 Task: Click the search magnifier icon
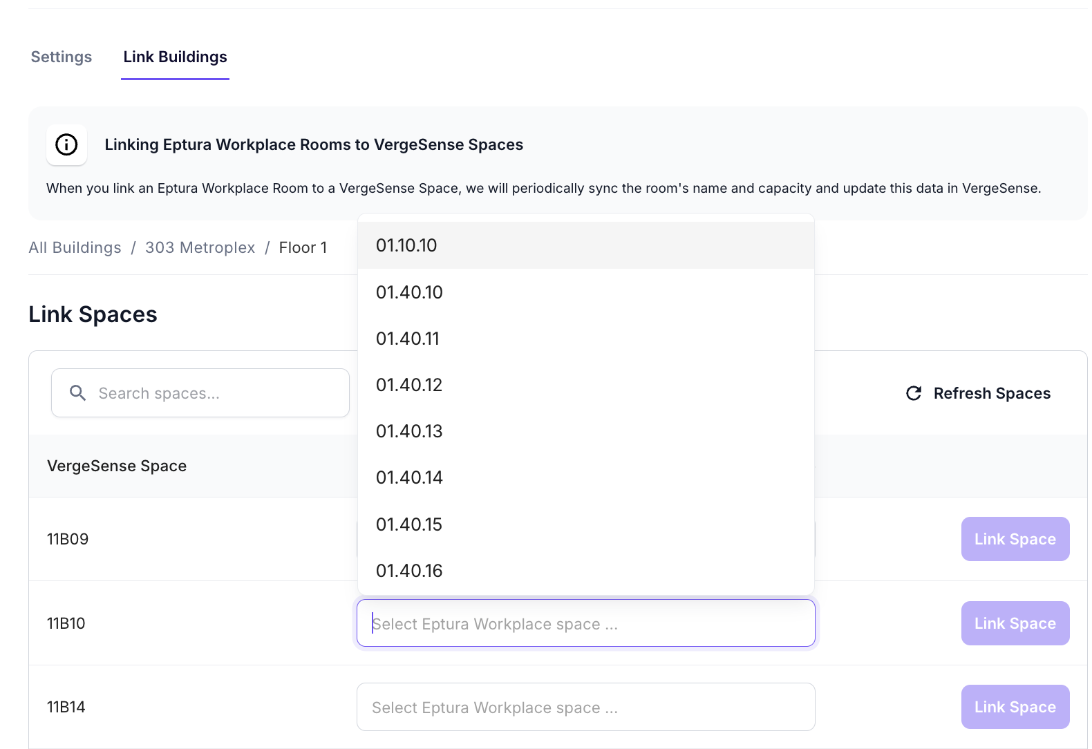click(78, 393)
